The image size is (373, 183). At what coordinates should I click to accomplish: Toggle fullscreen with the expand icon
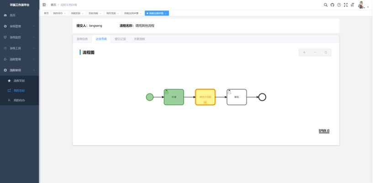point(346,5)
